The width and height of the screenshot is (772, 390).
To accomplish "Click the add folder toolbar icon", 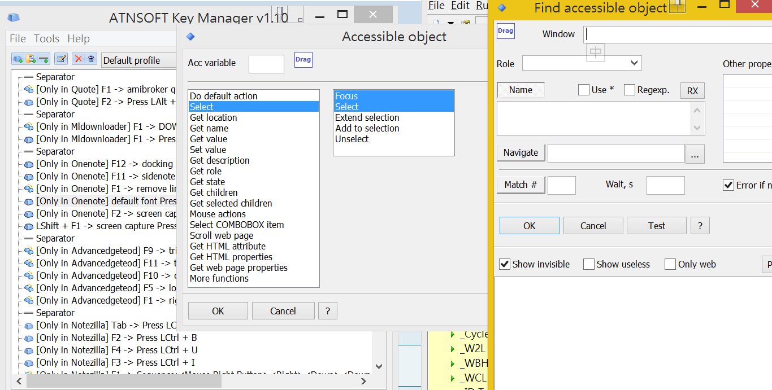I will pos(31,59).
